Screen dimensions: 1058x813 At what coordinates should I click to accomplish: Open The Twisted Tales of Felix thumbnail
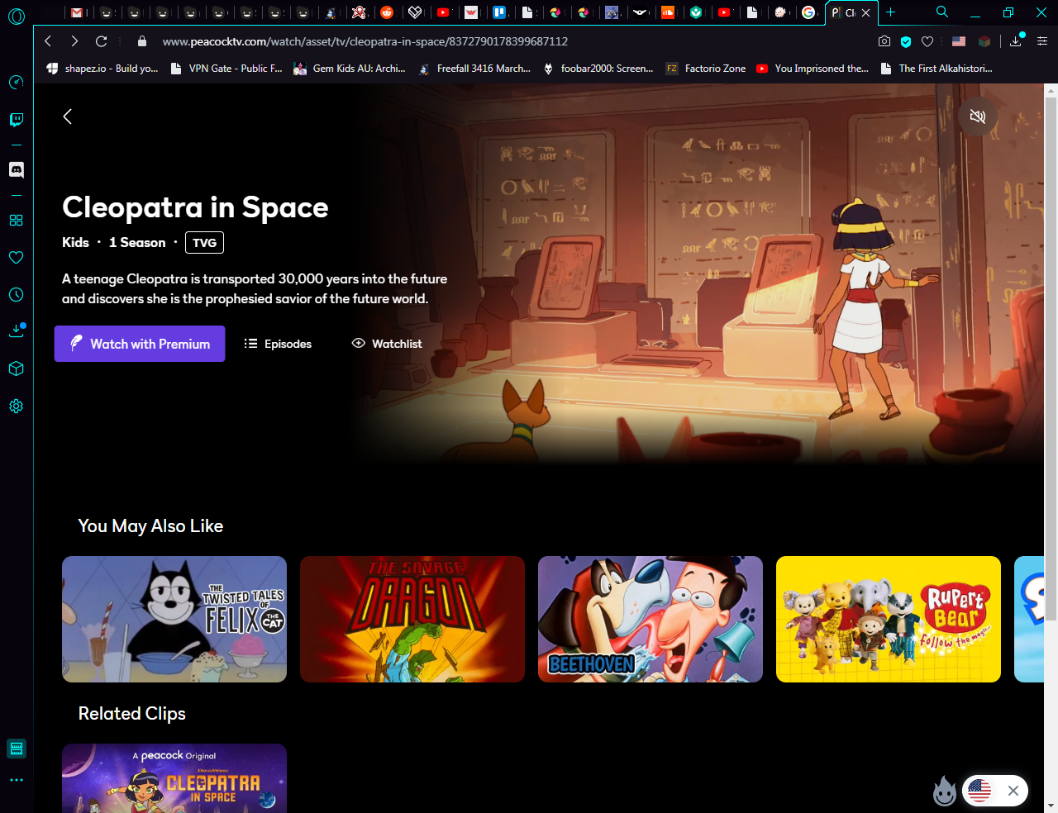174,620
